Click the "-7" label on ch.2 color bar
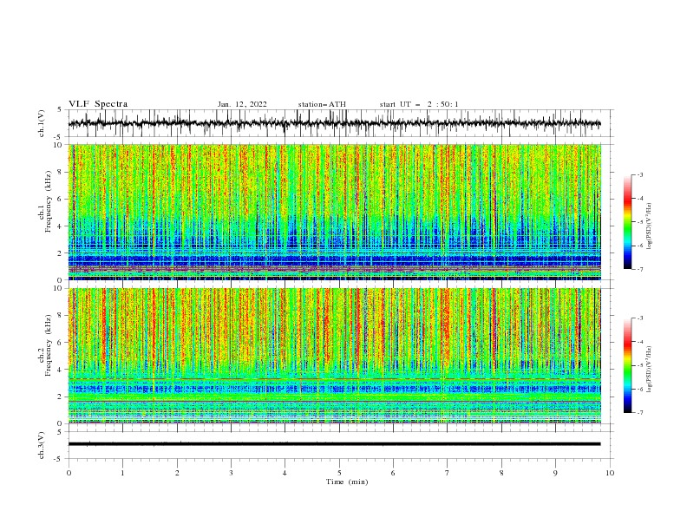The width and height of the screenshot is (687, 531). (x=639, y=412)
